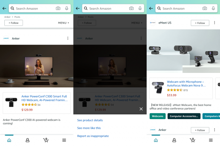Open shopping cart in left screen
220x146 pixels.
click(46, 140)
